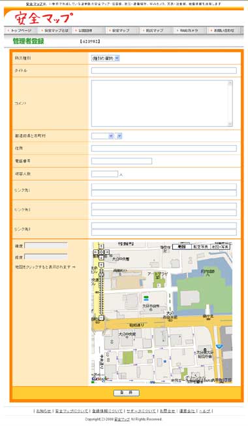Viewport: 248px width, 426px height.
Task: Click the コメント text area scrollbar
Action: 230,103
